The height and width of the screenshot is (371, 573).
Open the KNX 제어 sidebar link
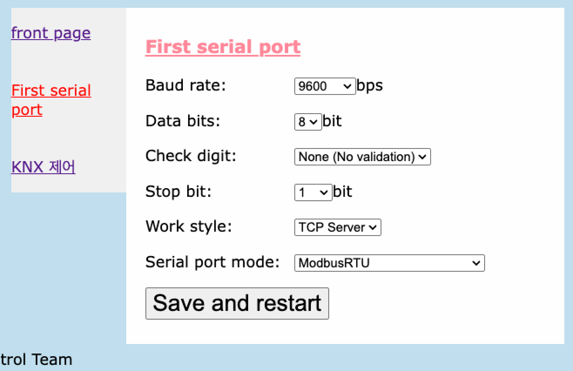coord(43,167)
